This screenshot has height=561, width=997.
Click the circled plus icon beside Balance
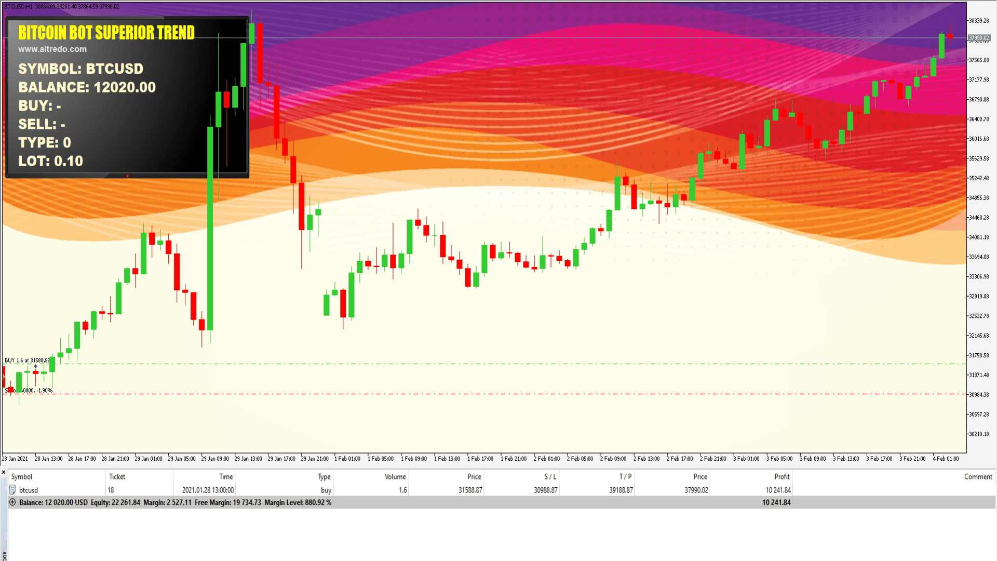click(12, 502)
